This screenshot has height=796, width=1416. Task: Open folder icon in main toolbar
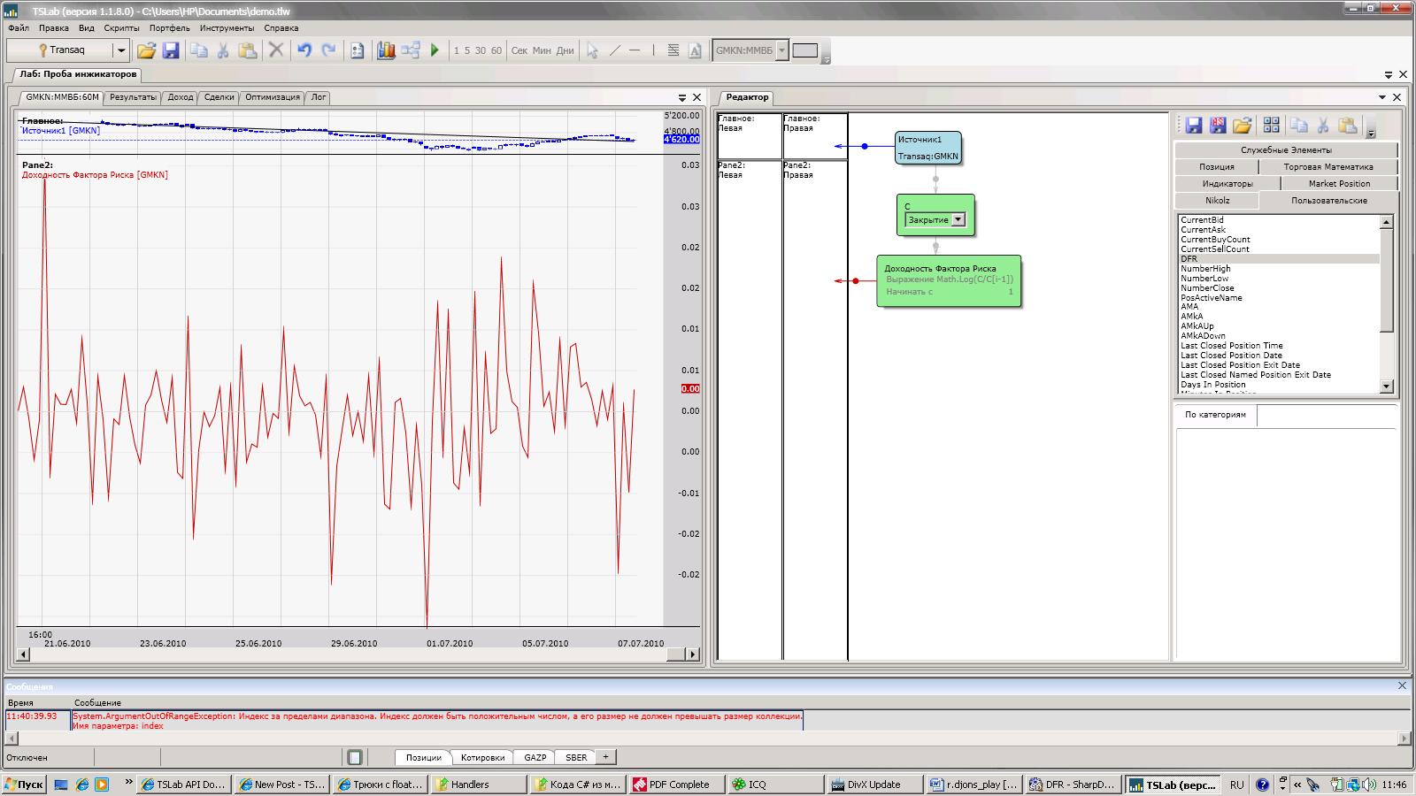click(146, 50)
